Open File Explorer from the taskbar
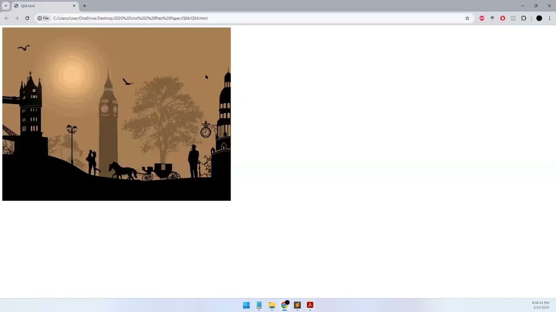556x312 pixels. pos(272,305)
